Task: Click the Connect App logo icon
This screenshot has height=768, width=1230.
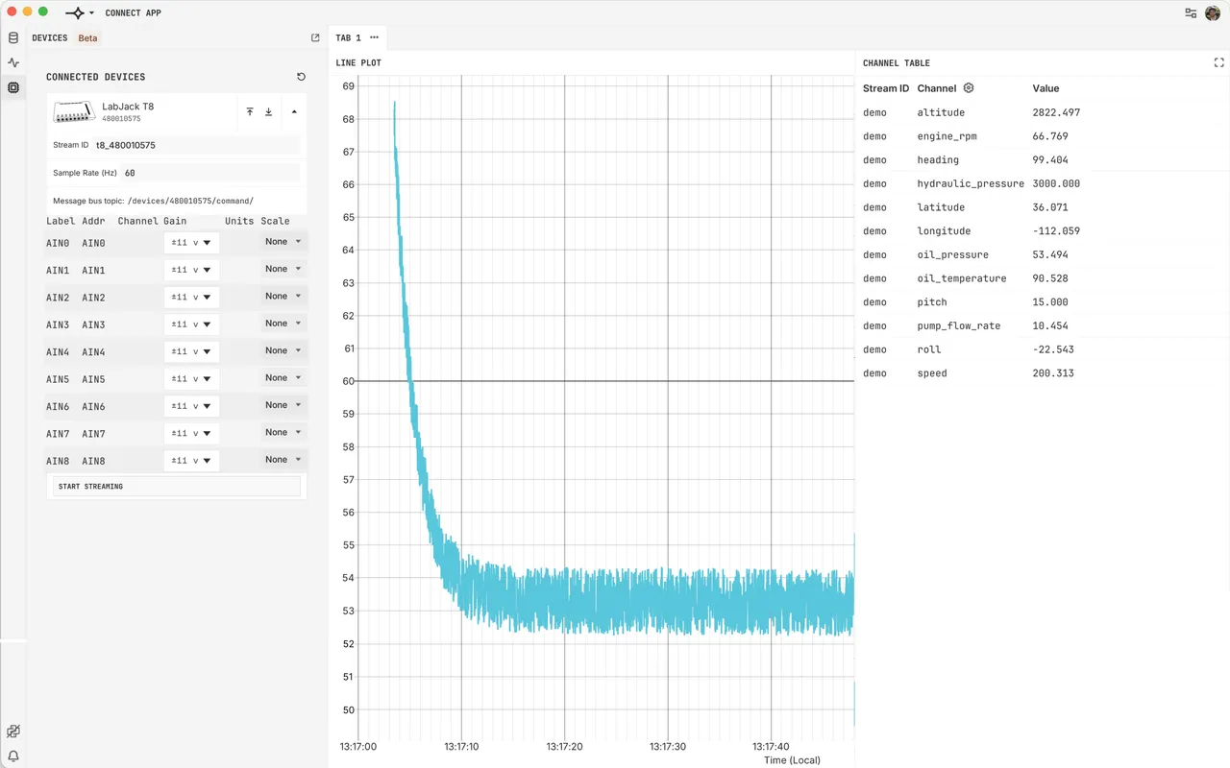Action: pos(75,13)
